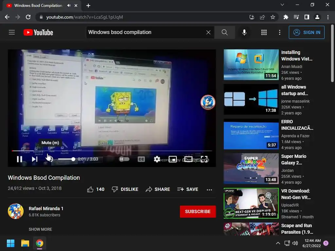Viewport: 335px width, 251px height.
Task: Open Chrome extensions puzzle icon
Action: tap(286, 17)
